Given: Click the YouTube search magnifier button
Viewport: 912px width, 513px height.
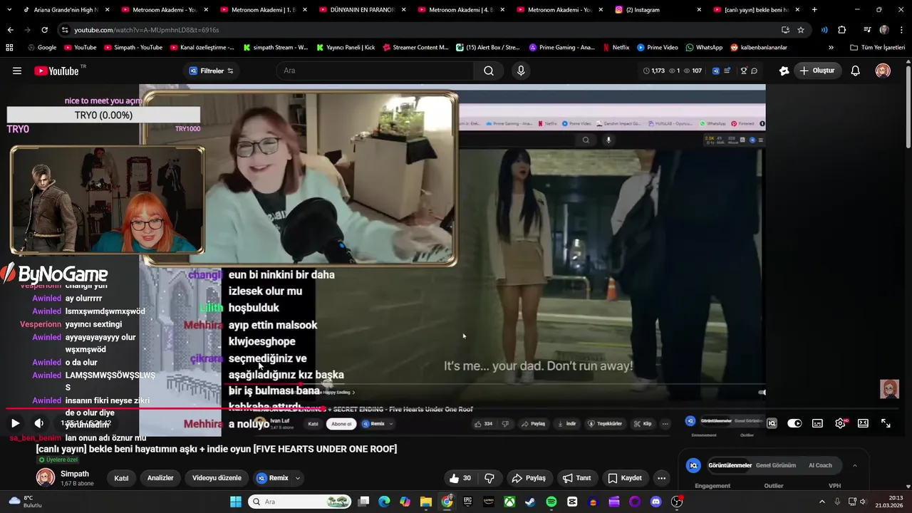Looking at the screenshot, I should pos(489,71).
